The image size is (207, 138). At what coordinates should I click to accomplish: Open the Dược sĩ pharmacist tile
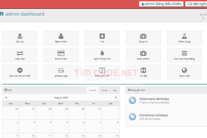coord(143,38)
